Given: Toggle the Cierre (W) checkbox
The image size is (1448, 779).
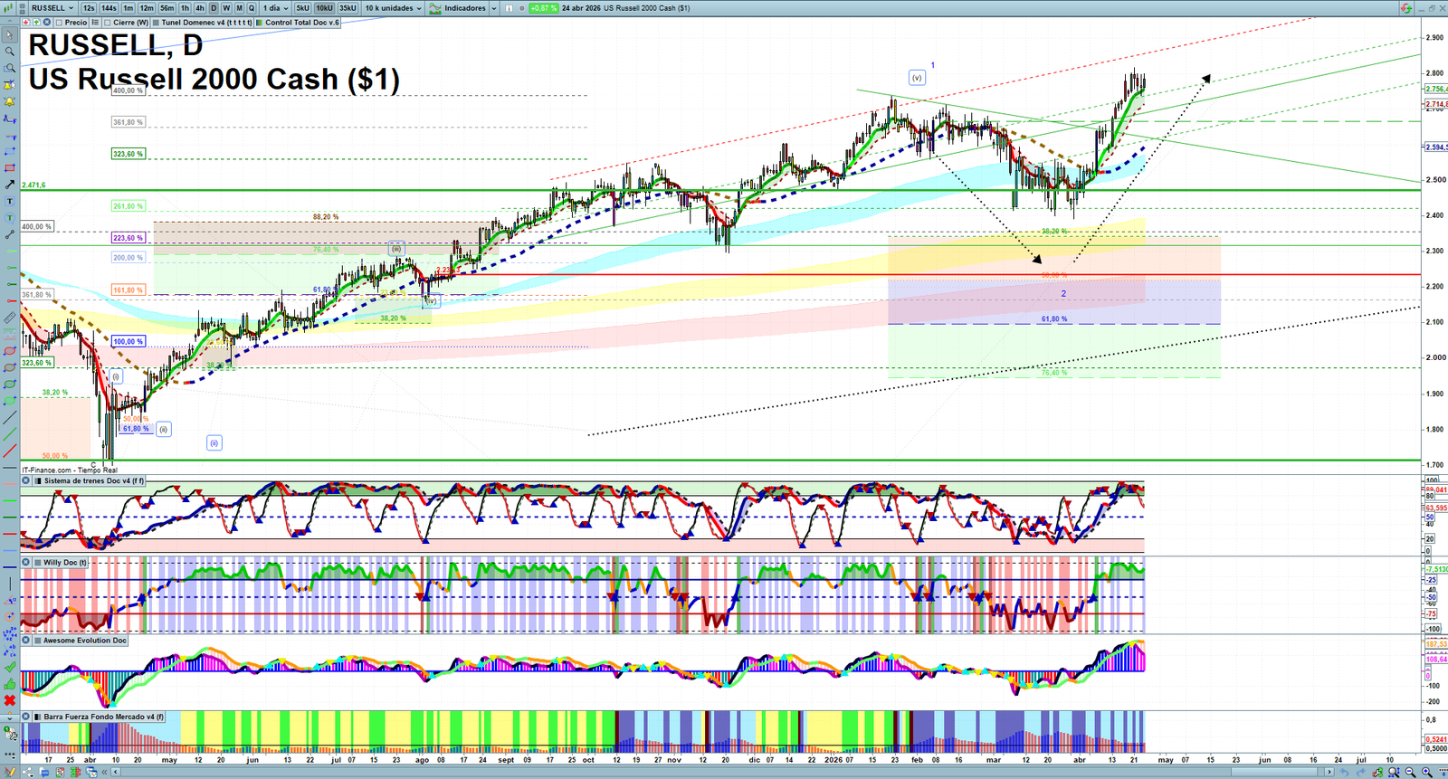Looking at the screenshot, I should 108,23.
